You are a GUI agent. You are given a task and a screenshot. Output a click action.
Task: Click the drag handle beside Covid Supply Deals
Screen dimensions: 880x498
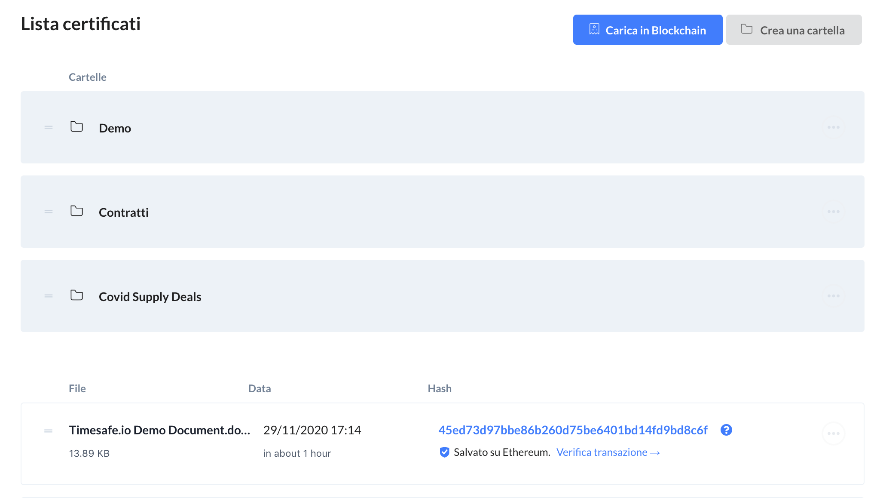[49, 296]
